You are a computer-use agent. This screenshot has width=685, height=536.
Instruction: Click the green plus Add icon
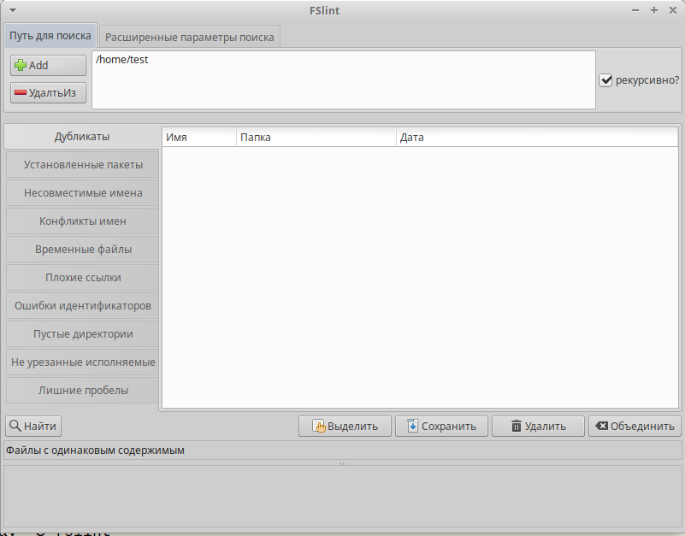pyautogui.click(x=20, y=66)
